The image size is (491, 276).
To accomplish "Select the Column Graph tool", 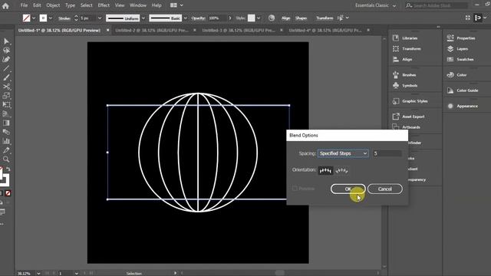I will tap(6, 141).
